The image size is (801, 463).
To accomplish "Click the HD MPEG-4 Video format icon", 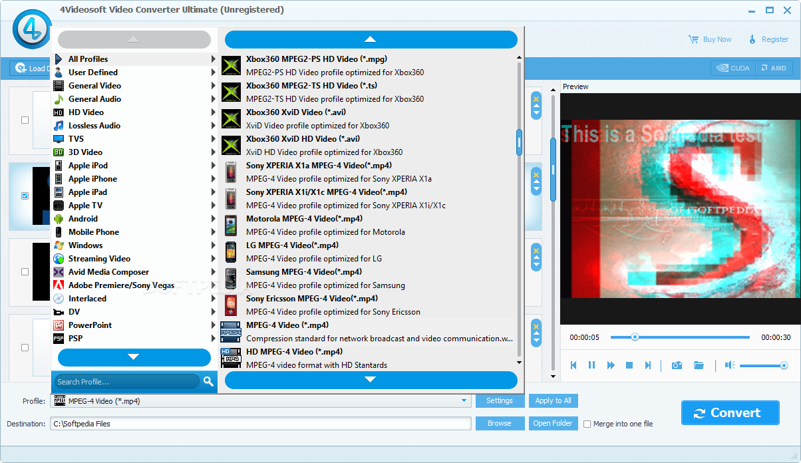I will [x=231, y=358].
